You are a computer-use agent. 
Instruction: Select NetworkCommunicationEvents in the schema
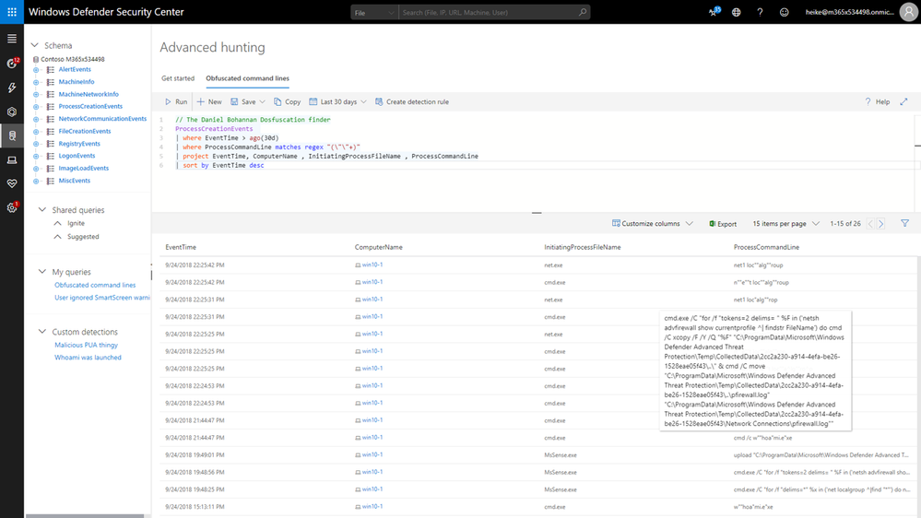coord(102,119)
